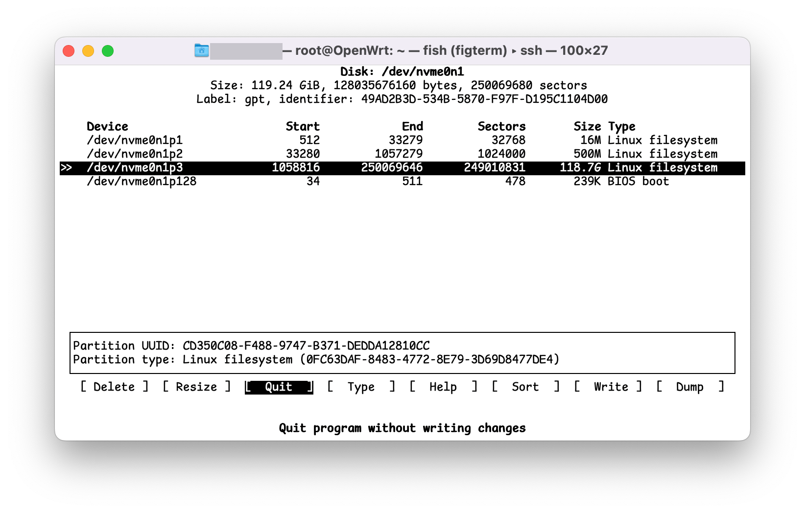Open cfdisk Help

point(442,387)
